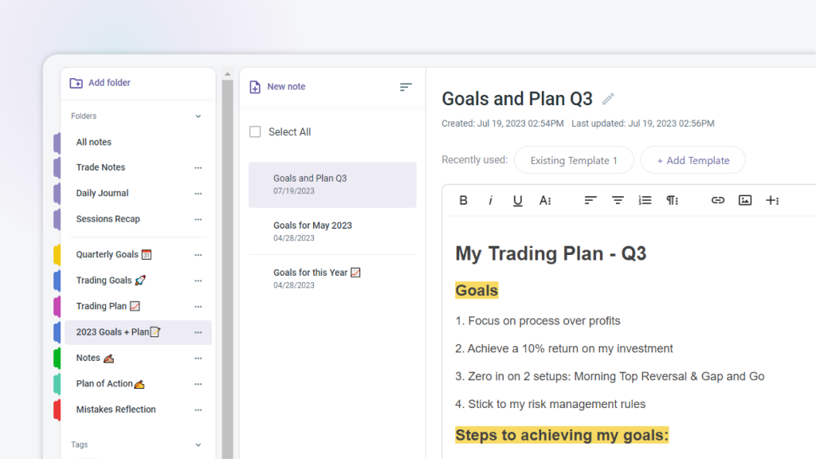Click the yellow Quarterly Goals color tab
Viewport: 816px width, 459px height.
[57, 255]
